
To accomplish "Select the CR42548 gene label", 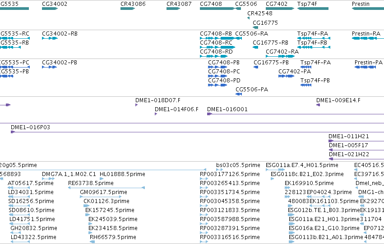I will point(260,14).
